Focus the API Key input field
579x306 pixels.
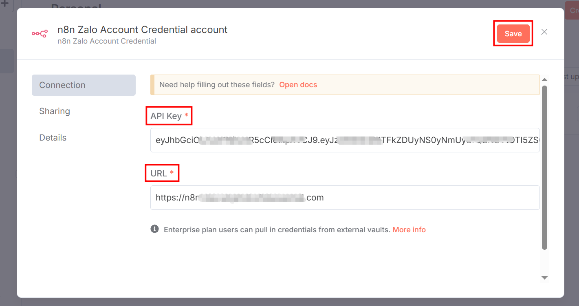pyautogui.click(x=345, y=140)
